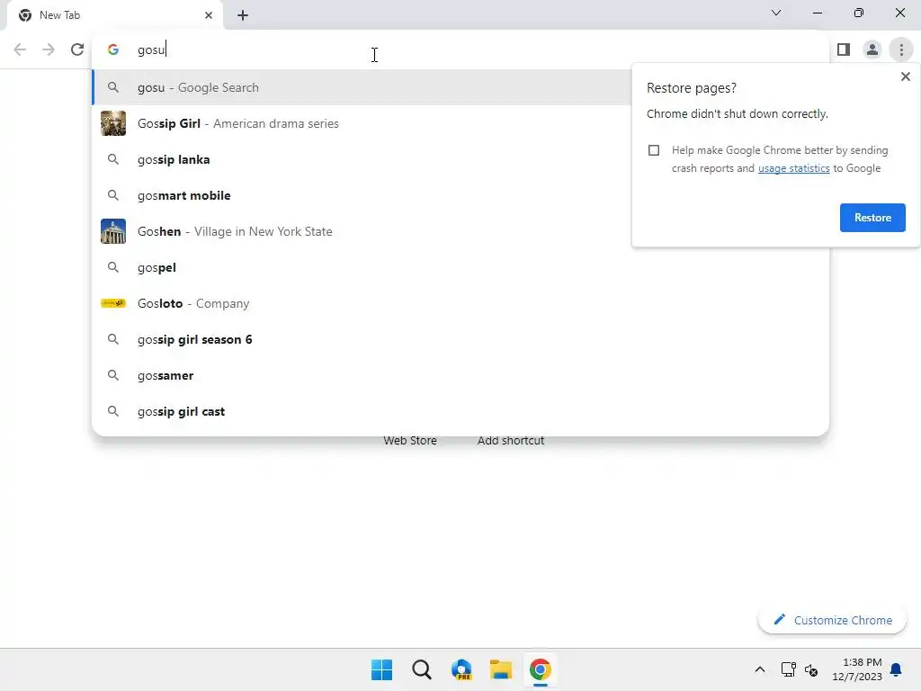921x691 pixels.
Task: Open the Chrome profile avatar
Action: (x=872, y=49)
